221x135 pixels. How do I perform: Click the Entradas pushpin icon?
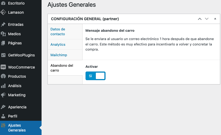tap(3, 24)
